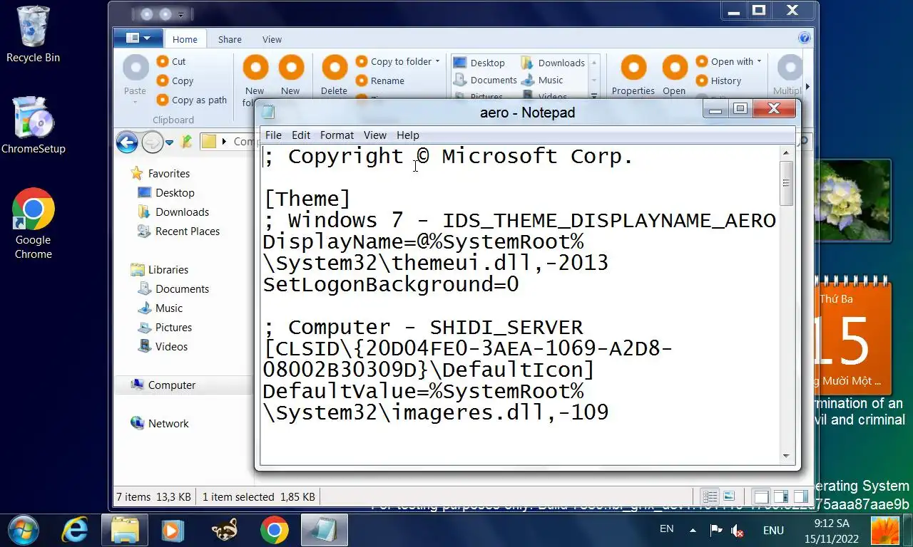Screen dimensions: 913x547
Task: Click the Notepad vertical scrollbar thumb
Action: (786, 183)
